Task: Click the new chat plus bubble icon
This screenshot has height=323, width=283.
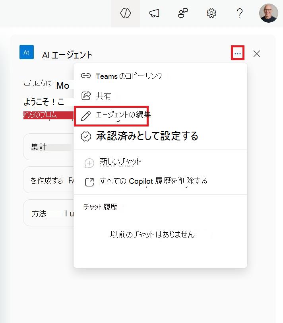Action: 89,163
